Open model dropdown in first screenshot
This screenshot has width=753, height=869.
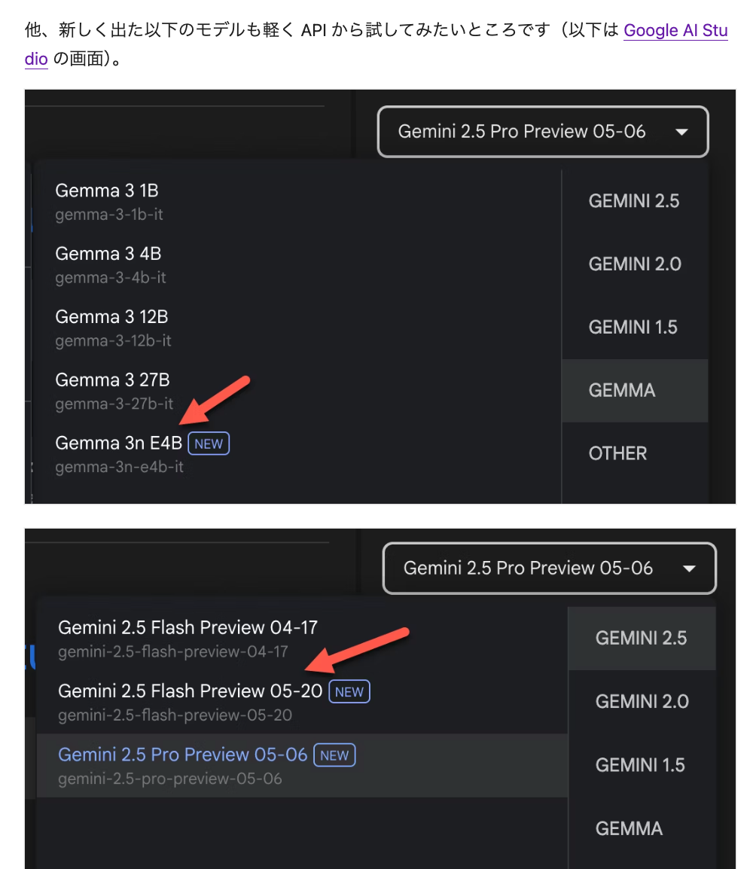coord(542,132)
